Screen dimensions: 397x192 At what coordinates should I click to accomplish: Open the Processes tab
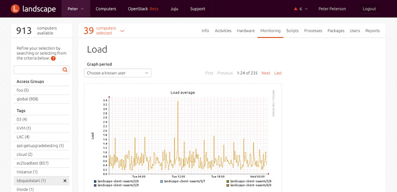click(x=313, y=31)
